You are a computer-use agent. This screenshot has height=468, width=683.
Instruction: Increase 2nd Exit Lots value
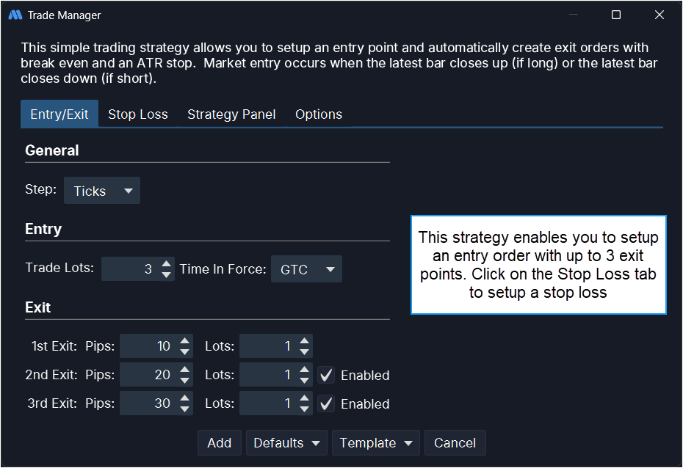click(x=305, y=370)
